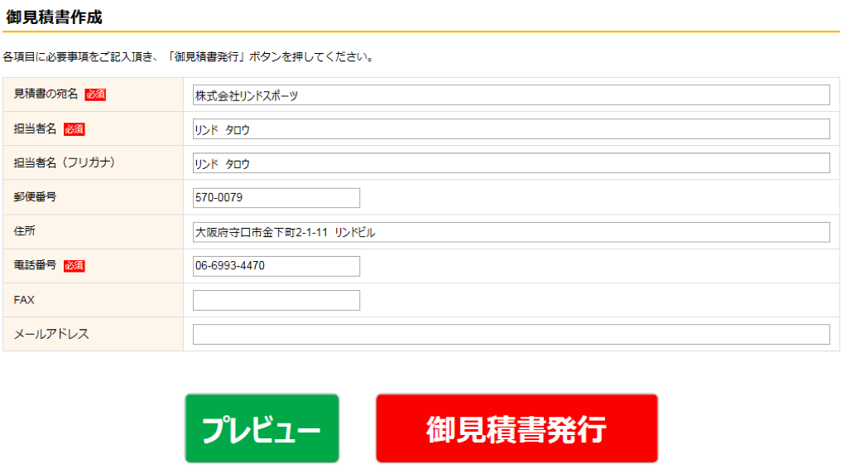The width and height of the screenshot is (841, 469).
Task: Click the red 必須 badge beside 見積書の宛名
Action: tap(95, 94)
